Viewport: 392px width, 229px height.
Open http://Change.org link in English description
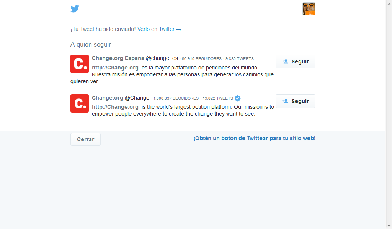coord(115,107)
